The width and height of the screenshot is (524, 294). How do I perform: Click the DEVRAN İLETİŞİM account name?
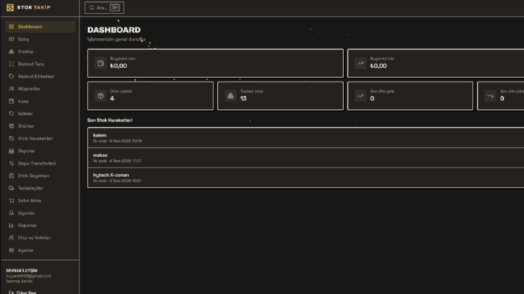(x=22, y=271)
